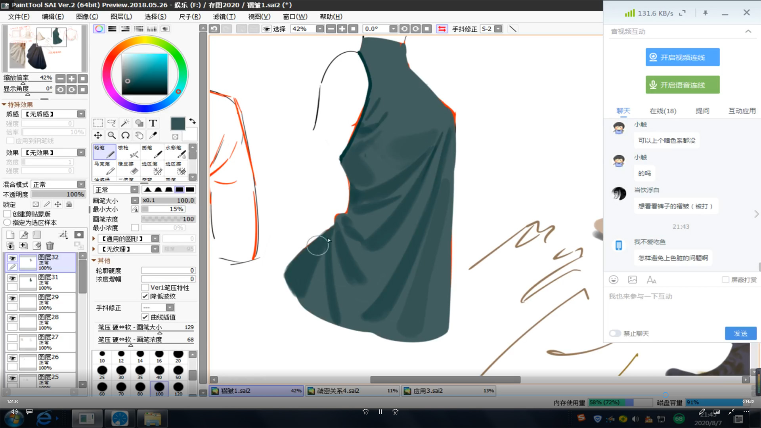This screenshot has width=761, height=428.
Task: Create a new normal layer
Action: pos(10,235)
